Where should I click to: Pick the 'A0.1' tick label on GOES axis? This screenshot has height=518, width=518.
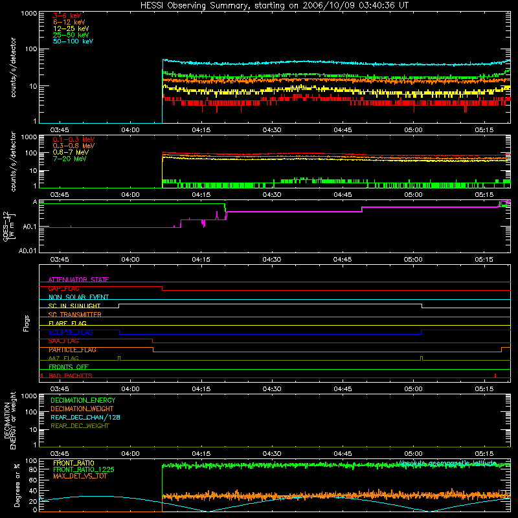click(x=29, y=227)
